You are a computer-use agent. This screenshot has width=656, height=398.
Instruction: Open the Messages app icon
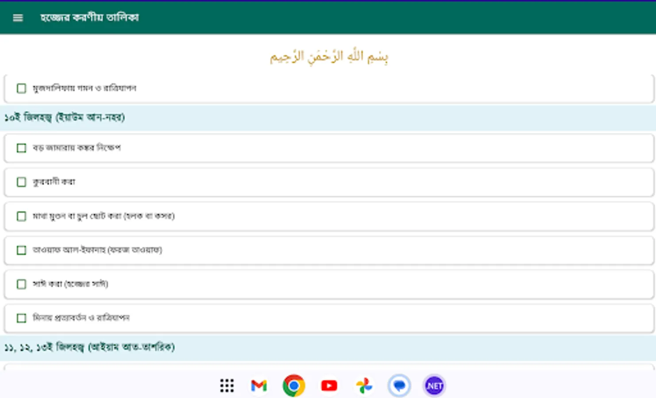399,385
